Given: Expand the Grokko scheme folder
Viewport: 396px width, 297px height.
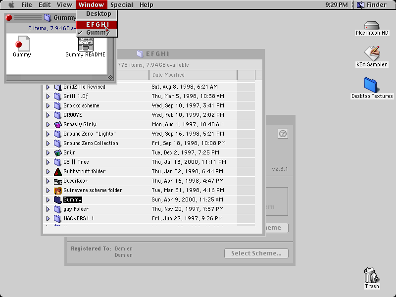Looking at the screenshot, I should [48, 105].
